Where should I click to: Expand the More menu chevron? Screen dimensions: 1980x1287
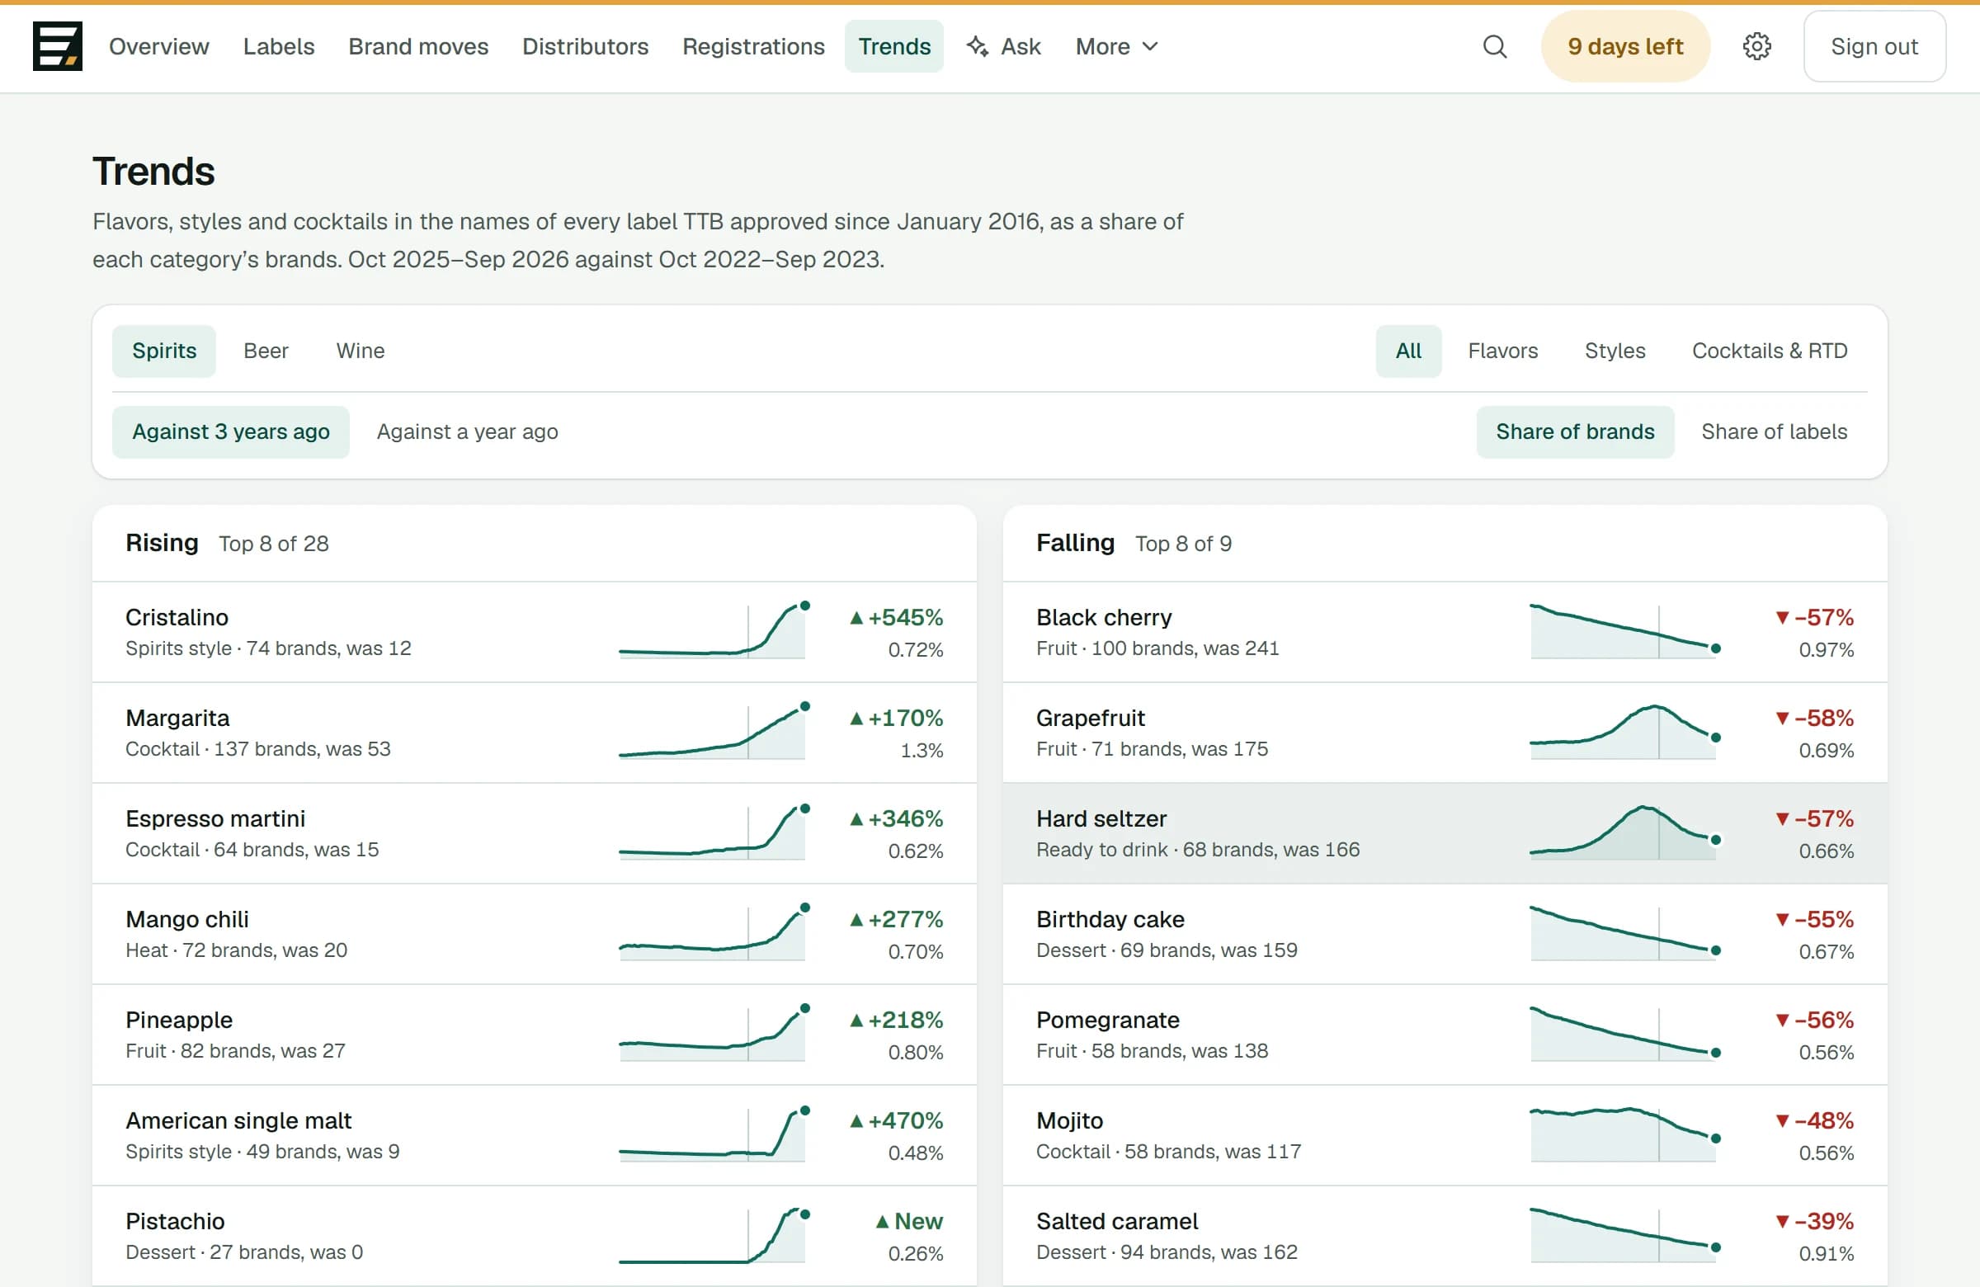pyautogui.click(x=1150, y=46)
